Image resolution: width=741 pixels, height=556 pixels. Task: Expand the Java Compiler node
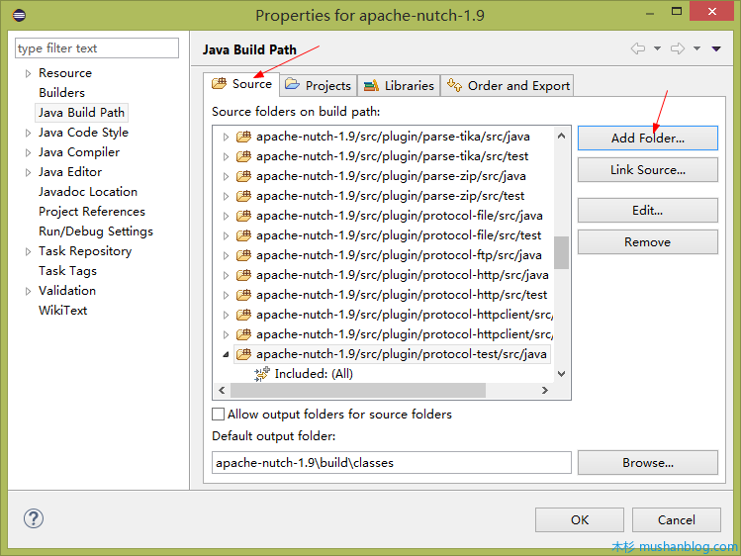[x=28, y=153]
